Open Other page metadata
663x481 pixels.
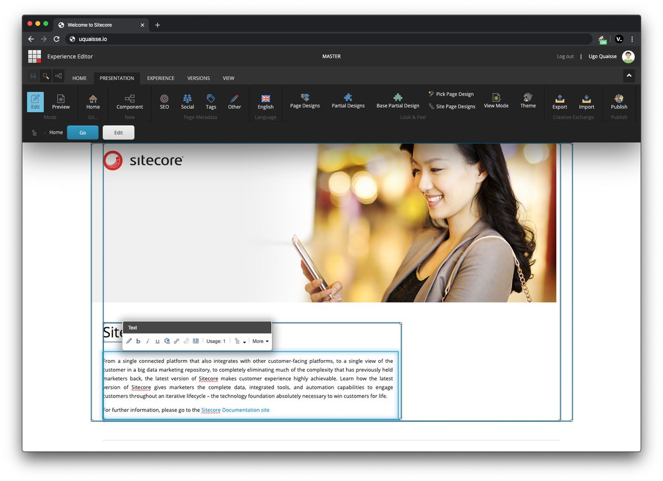tap(234, 102)
